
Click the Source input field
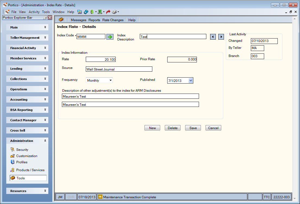pos(119,69)
